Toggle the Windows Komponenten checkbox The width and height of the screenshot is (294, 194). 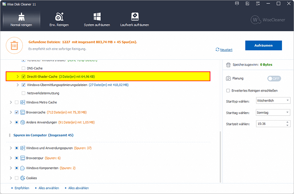16,168
